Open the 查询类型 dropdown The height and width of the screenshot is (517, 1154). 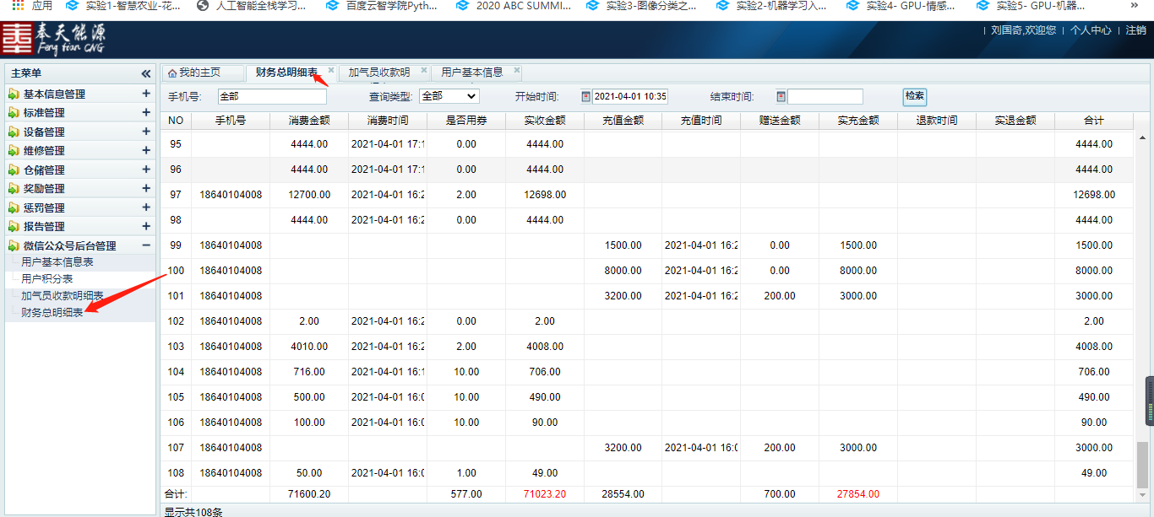(449, 96)
